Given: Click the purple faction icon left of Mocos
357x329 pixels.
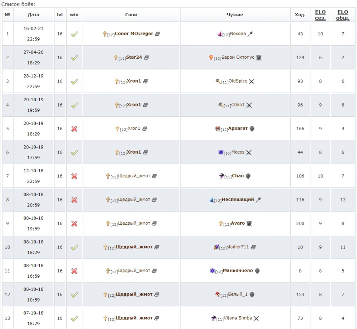Looking at the screenshot, I should 221,152.
